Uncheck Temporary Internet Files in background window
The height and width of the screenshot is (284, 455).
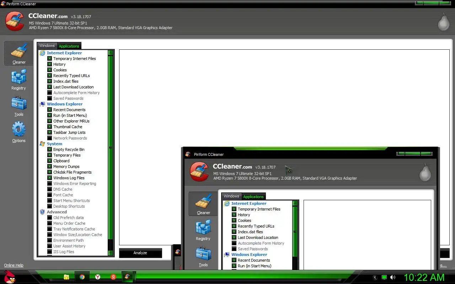pos(50,59)
